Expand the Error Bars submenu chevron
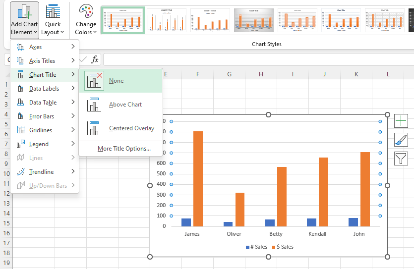 (73, 116)
